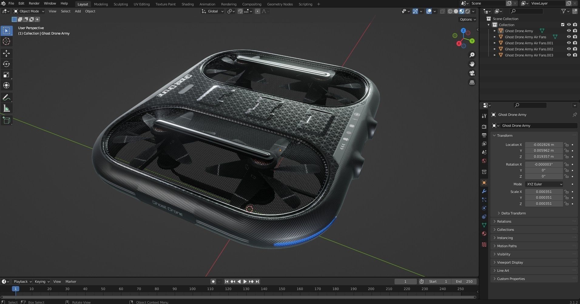Open the Material properties tab

pos(484,234)
